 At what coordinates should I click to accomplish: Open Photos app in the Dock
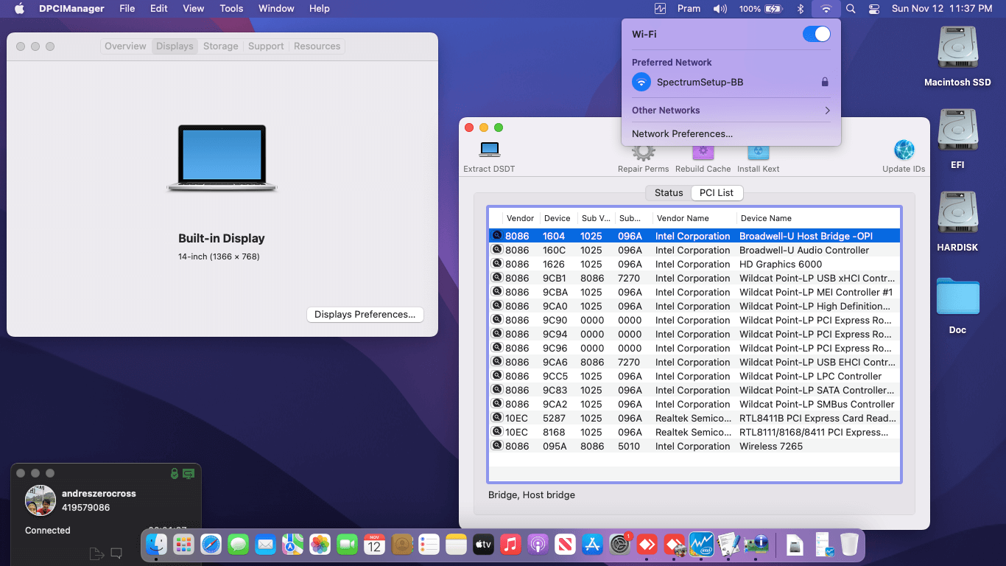pyautogui.click(x=320, y=545)
